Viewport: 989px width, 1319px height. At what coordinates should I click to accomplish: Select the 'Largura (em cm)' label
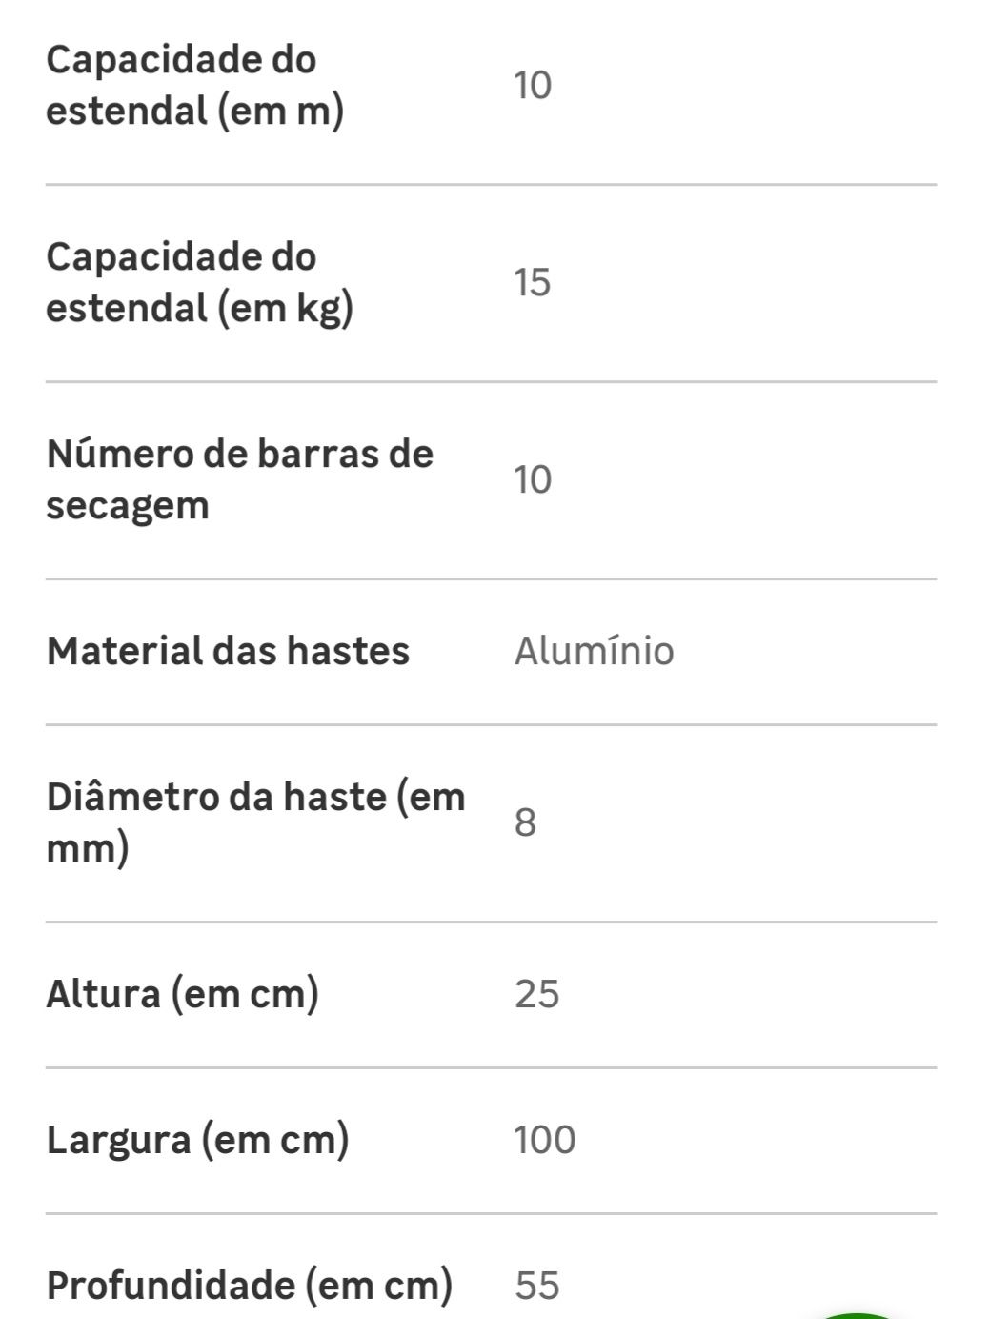(197, 1141)
